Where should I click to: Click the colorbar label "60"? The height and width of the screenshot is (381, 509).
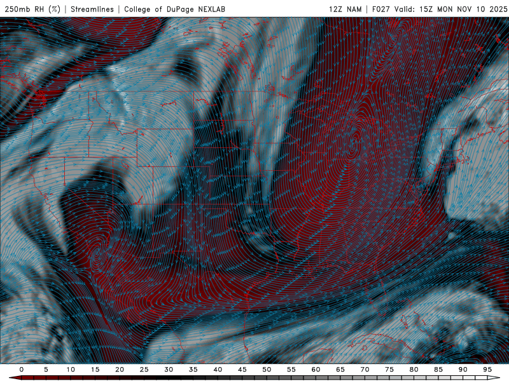(x=316, y=370)
